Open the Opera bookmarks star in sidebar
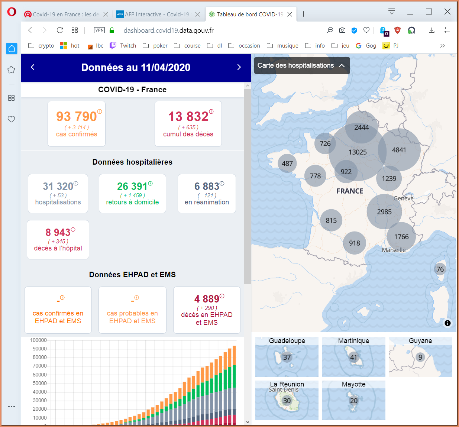 tap(12, 69)
